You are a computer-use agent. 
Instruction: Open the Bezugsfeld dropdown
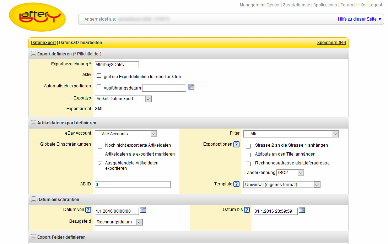[119, 222]
